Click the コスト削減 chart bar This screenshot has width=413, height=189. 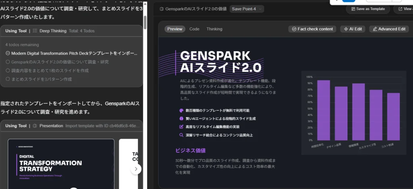pyautogui.click(x=393, y=117)
